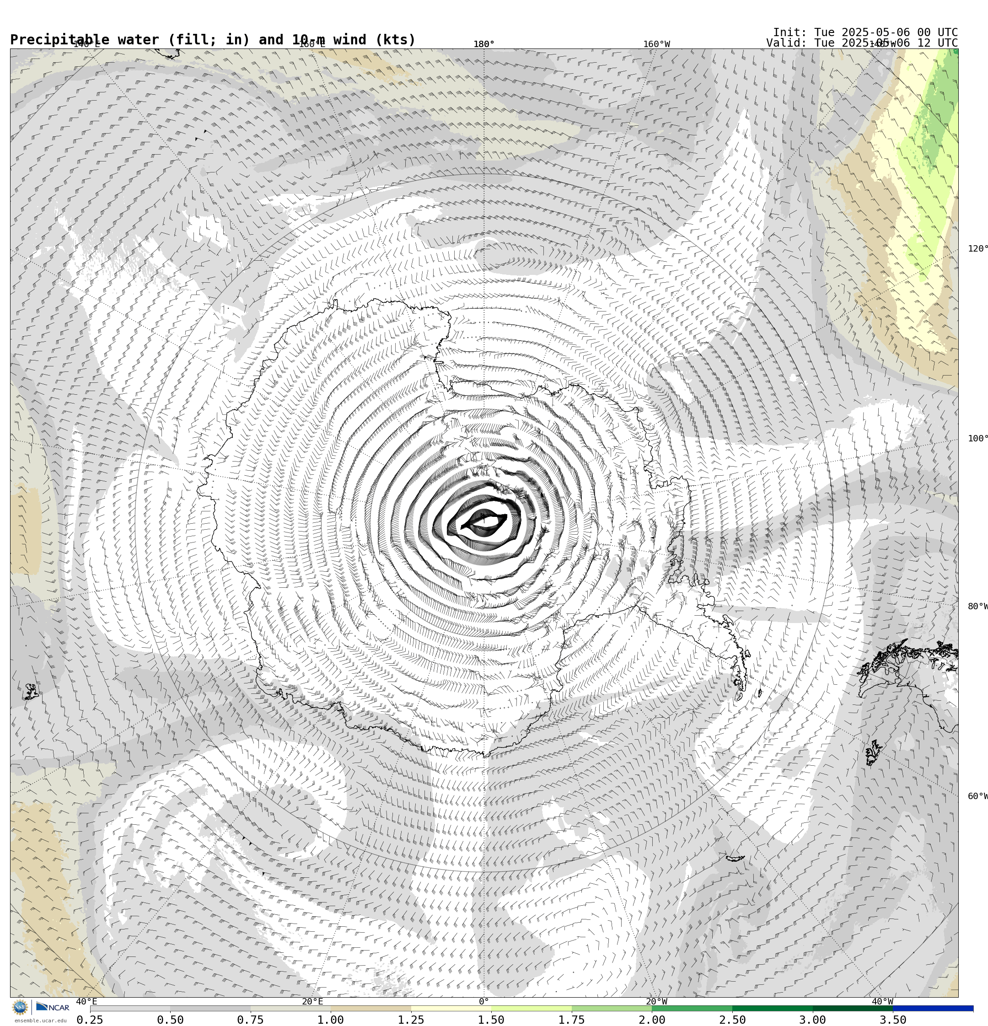
Task: Pick the light gray 0.25–0.50 colorbar swatch
Action: [x=130, y=1008]
